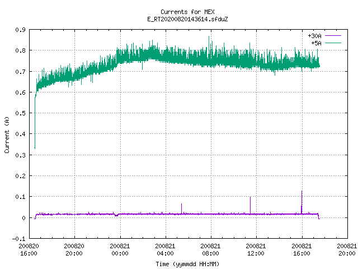
Task: Click the 0.1 y-axis tick label
Action: [20, 197]
